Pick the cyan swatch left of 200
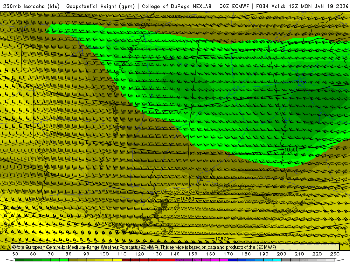The image size is (350, 262). click(x=277, y=260)
